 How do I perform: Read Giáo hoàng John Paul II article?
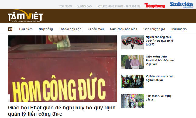click(160, 61)
